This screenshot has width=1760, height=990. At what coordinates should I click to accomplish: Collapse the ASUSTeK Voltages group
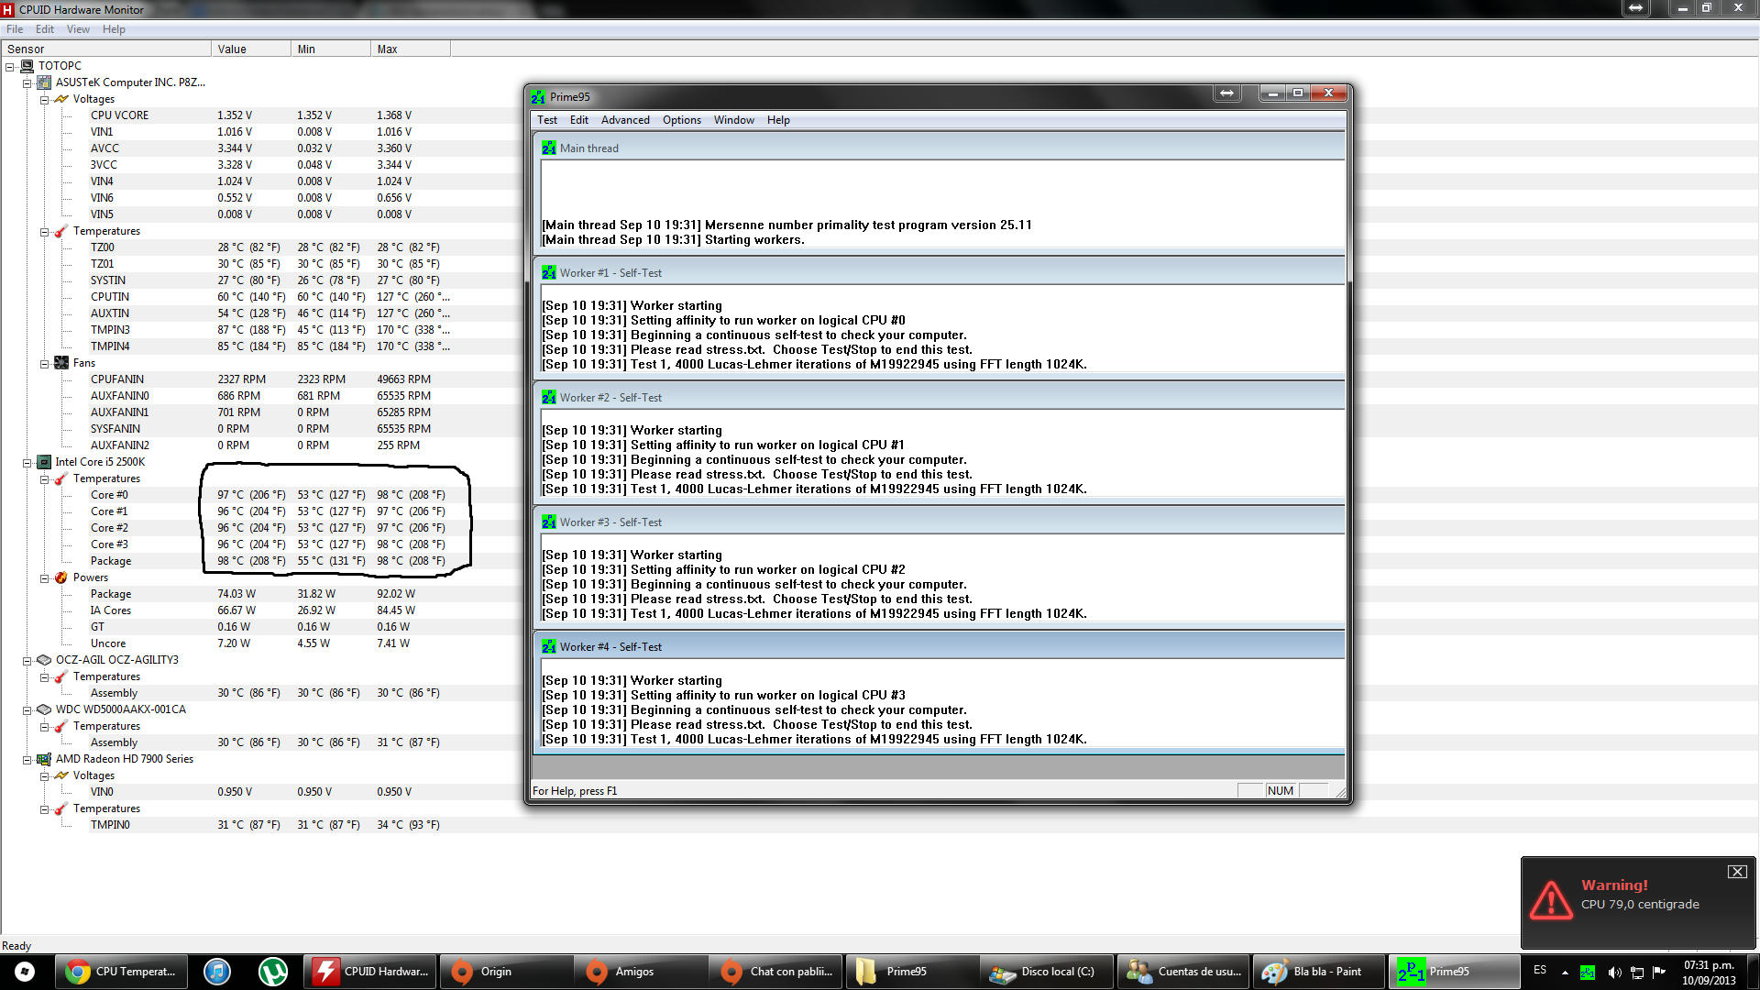pyautogui.click(x=44, y=99)
